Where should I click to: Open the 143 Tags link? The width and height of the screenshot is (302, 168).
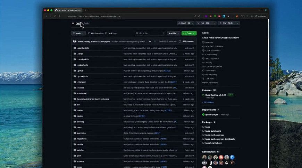coord(111,34)
